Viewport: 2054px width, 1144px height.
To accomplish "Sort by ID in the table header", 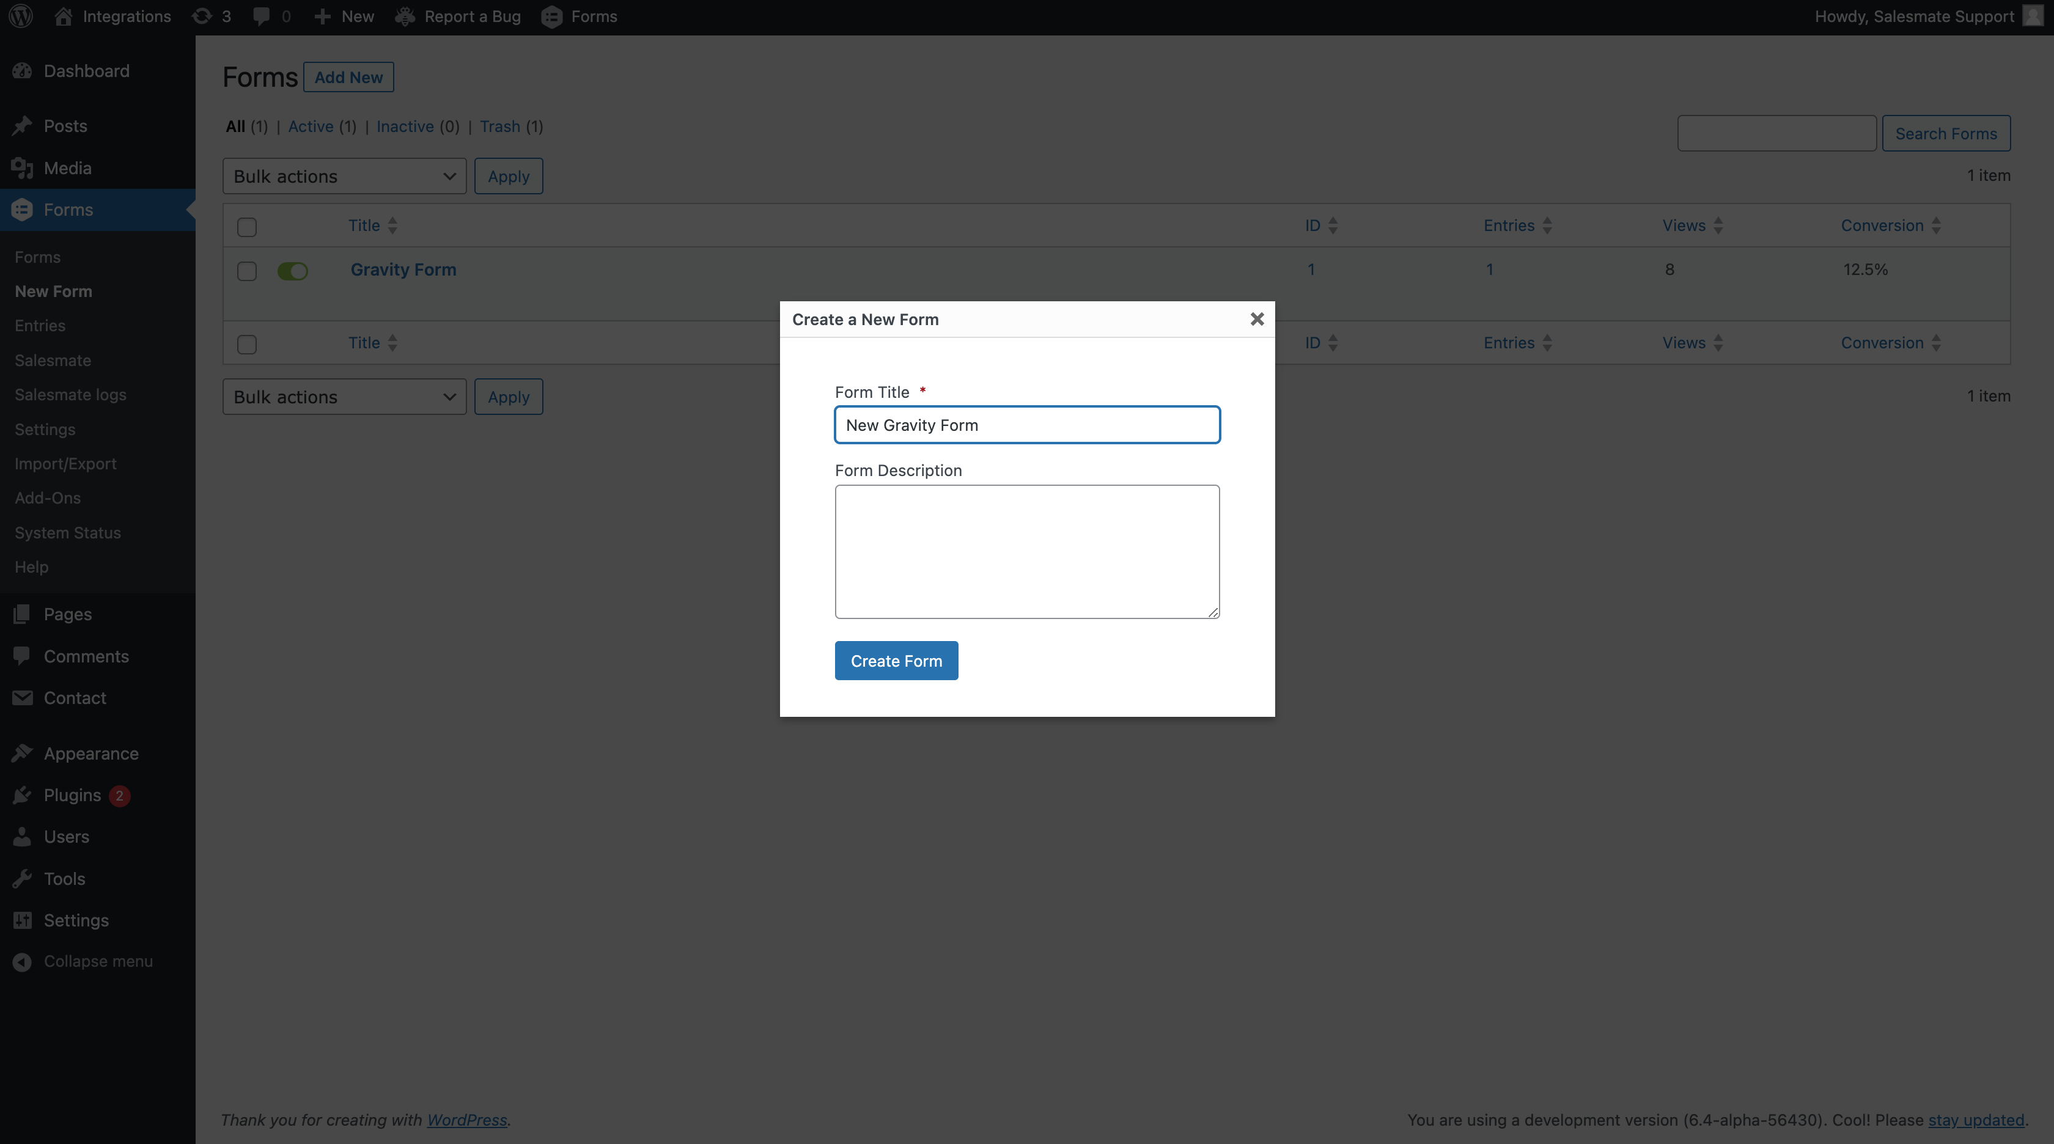I will (1321, 226).
